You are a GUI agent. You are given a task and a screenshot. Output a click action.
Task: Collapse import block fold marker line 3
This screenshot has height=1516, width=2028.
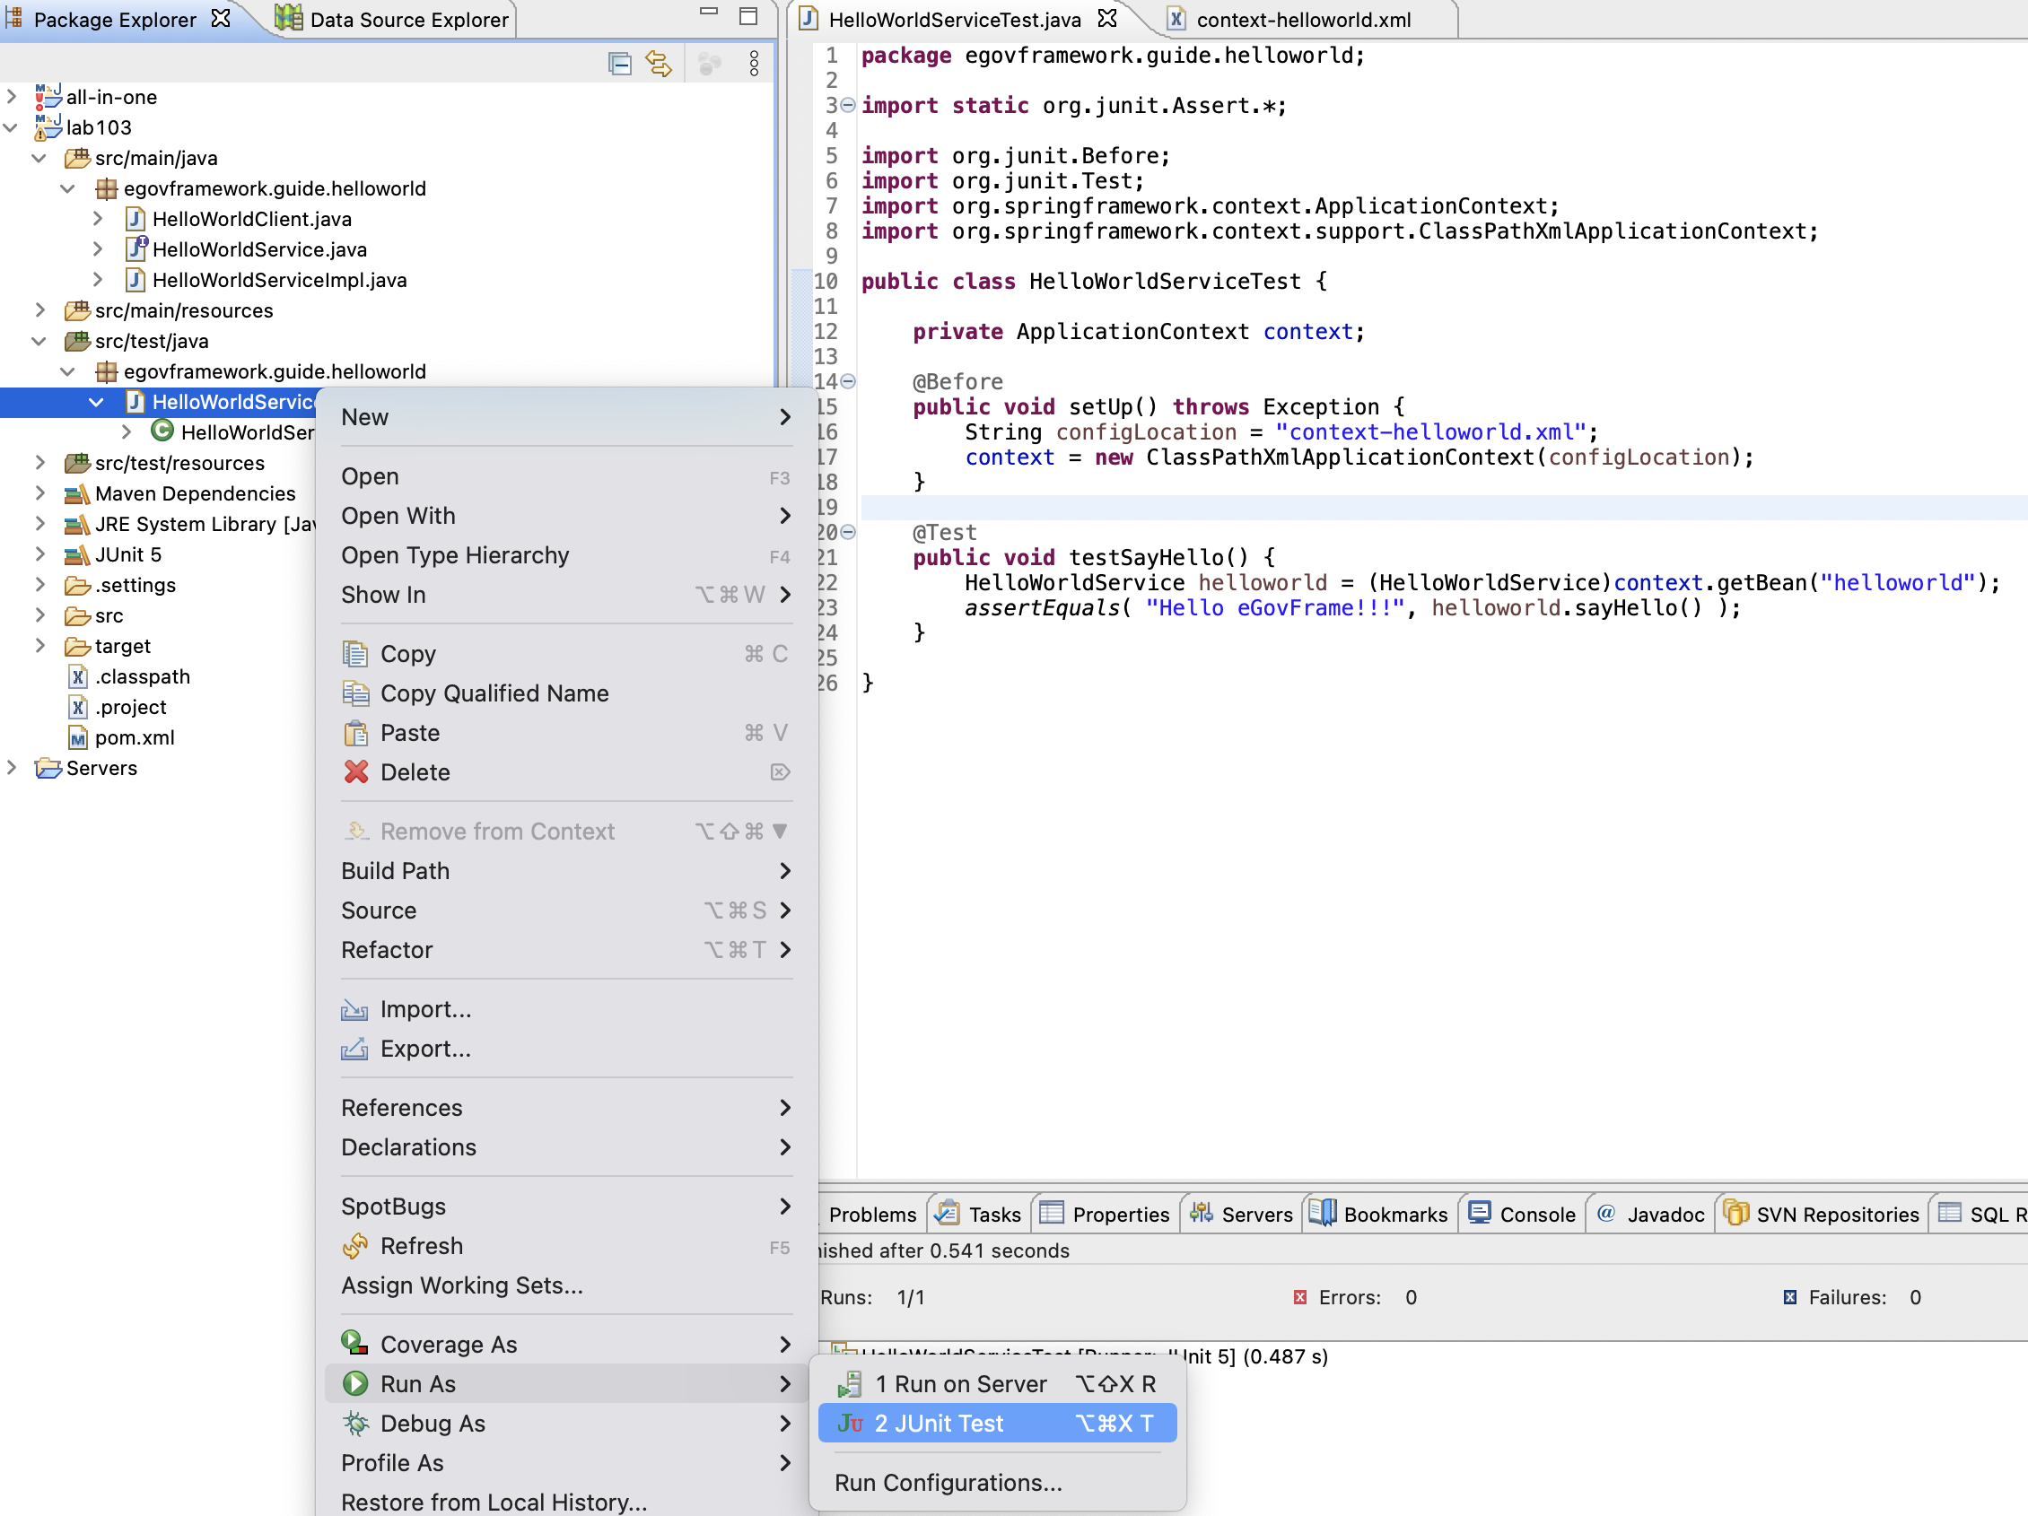pos(849,106)
